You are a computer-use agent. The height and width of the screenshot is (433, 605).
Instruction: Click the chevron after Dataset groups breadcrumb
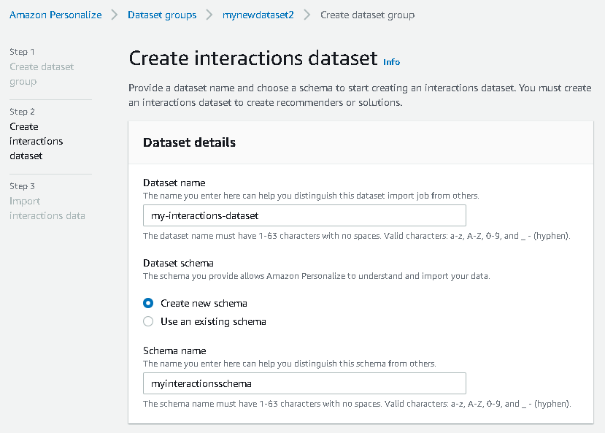click(209, 15)
